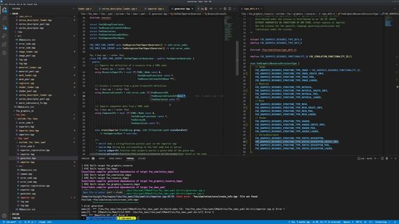This screenshot has width=399, height=224.
Task: Switch to the vertex_descriptor_loader.cpp tab
Action: [x=118, y=9]
